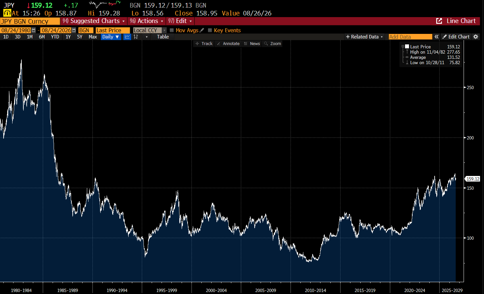Select the 3D time range

pyautogui.click(x=18, y=37)
